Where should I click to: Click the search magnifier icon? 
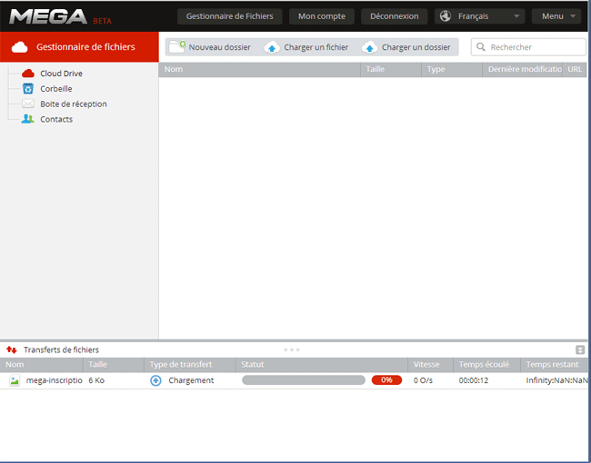coord(481,47)
